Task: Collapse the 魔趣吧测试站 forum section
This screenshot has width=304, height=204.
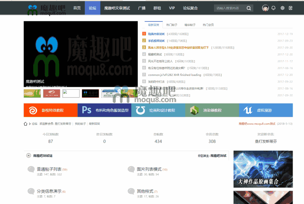Action: pyautogui.click(x=28, y=156)
